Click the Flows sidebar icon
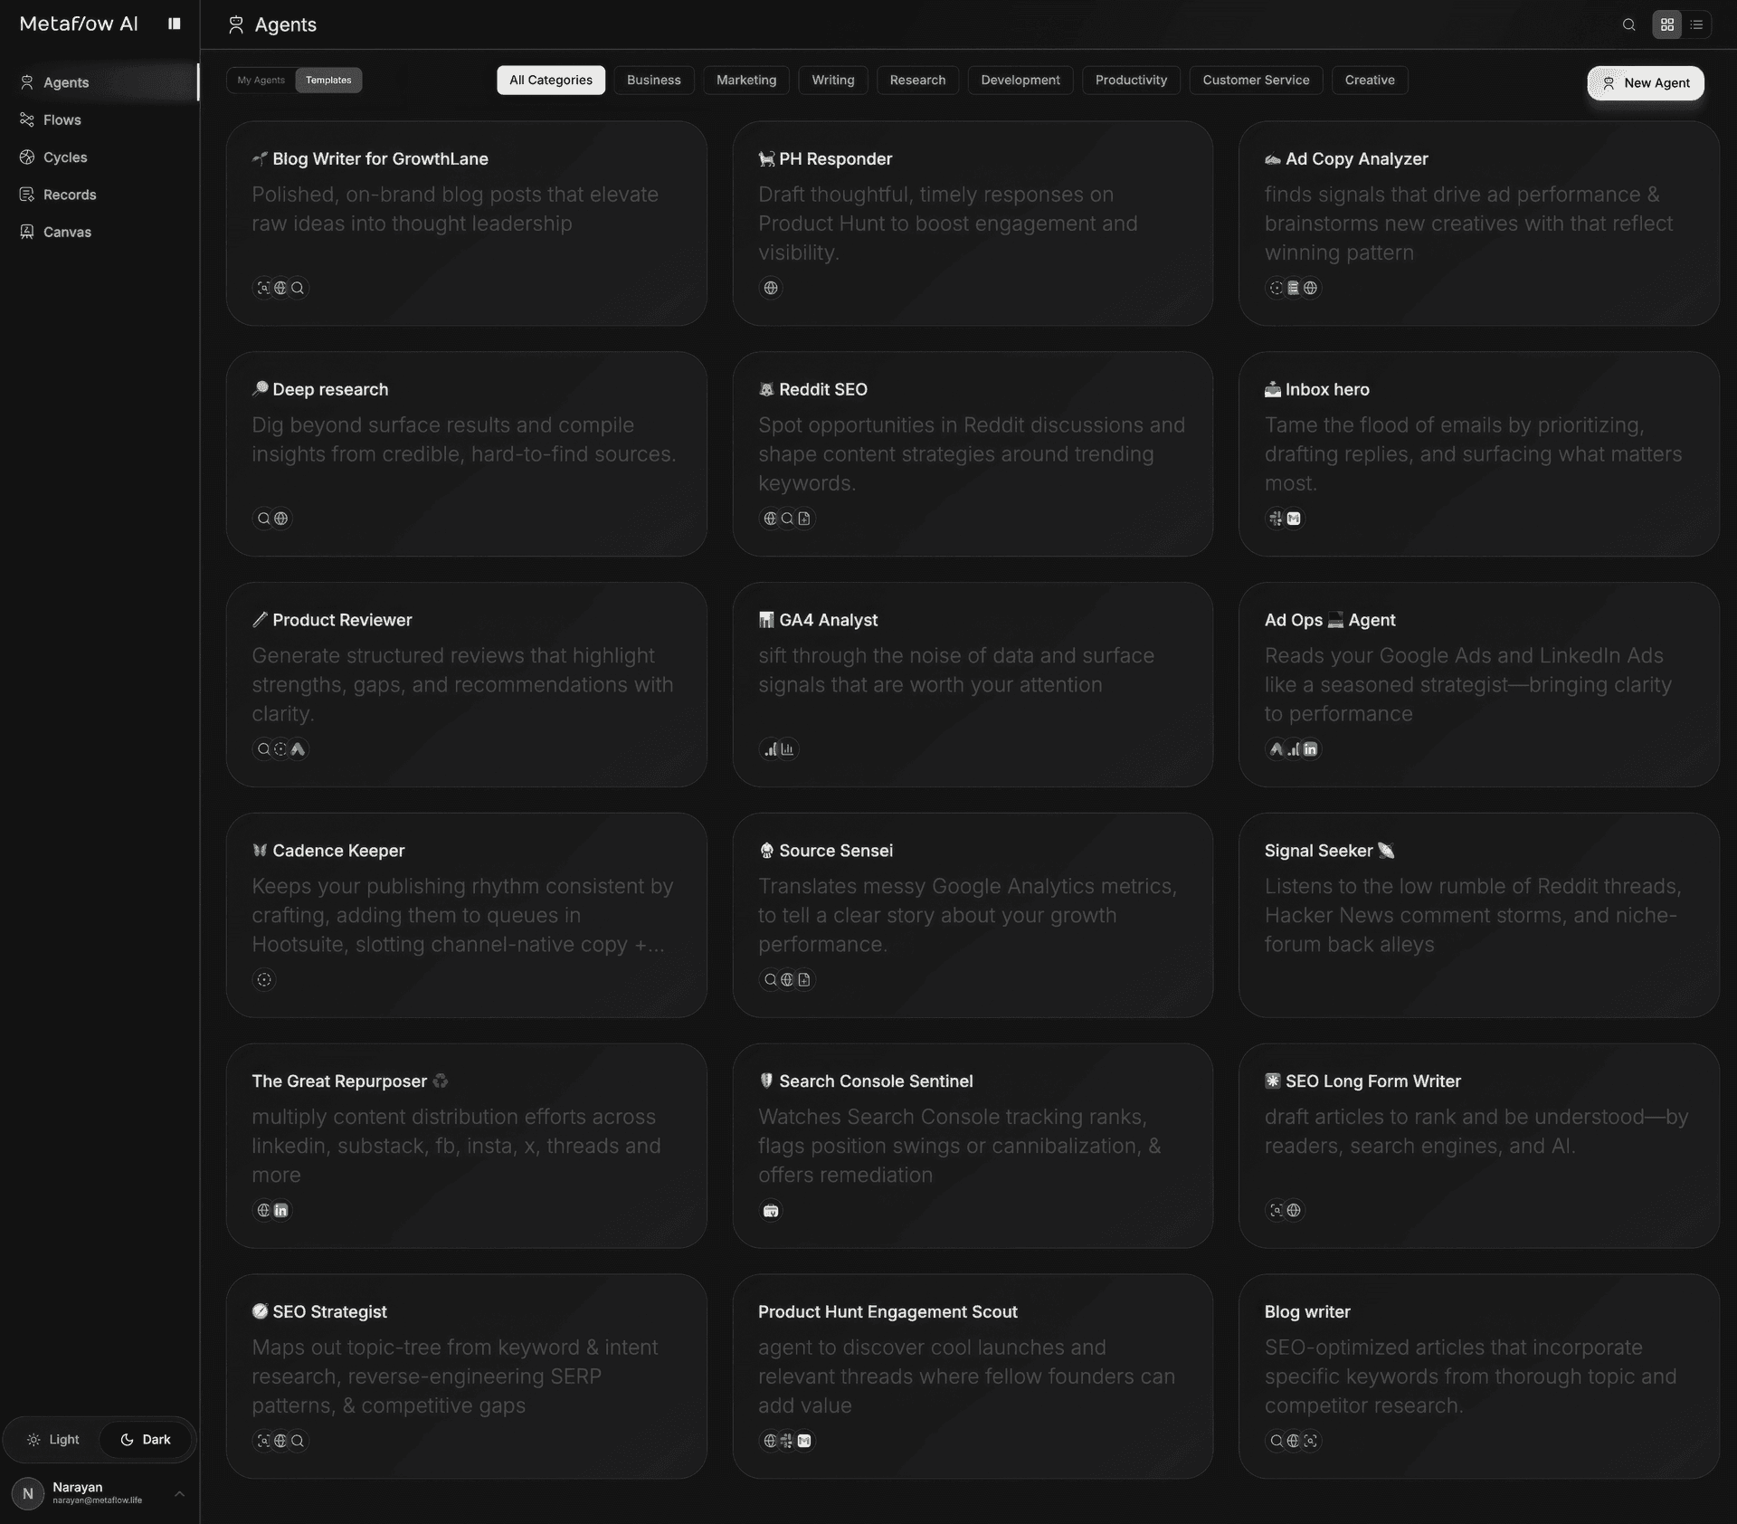The height and width of the screenshot is (1524, 1737). pyautogui.click(x=27, y=119)
